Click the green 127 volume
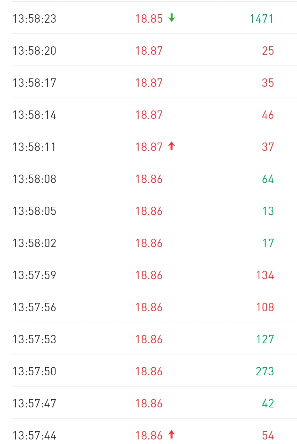297x444 pixels. [x=265, y=339]
